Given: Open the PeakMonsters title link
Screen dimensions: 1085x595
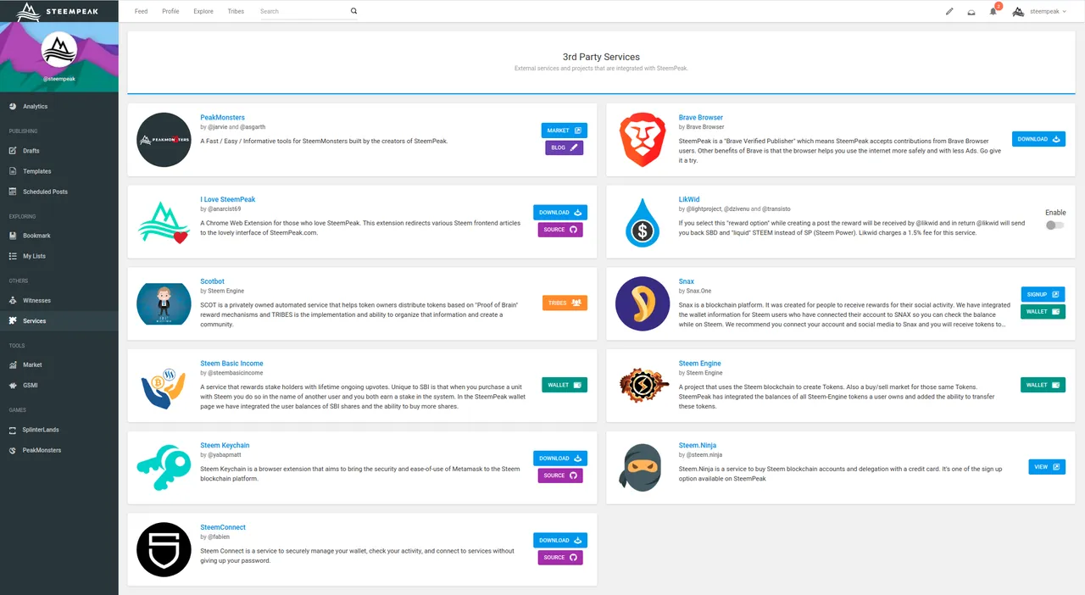Looking at the screenshot, I should [222, 118].
